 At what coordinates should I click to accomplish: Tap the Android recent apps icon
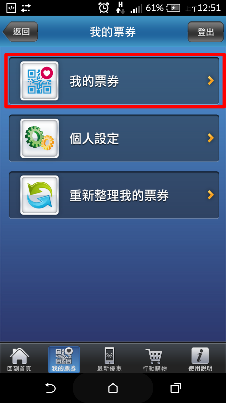click(x=176, y=388)
